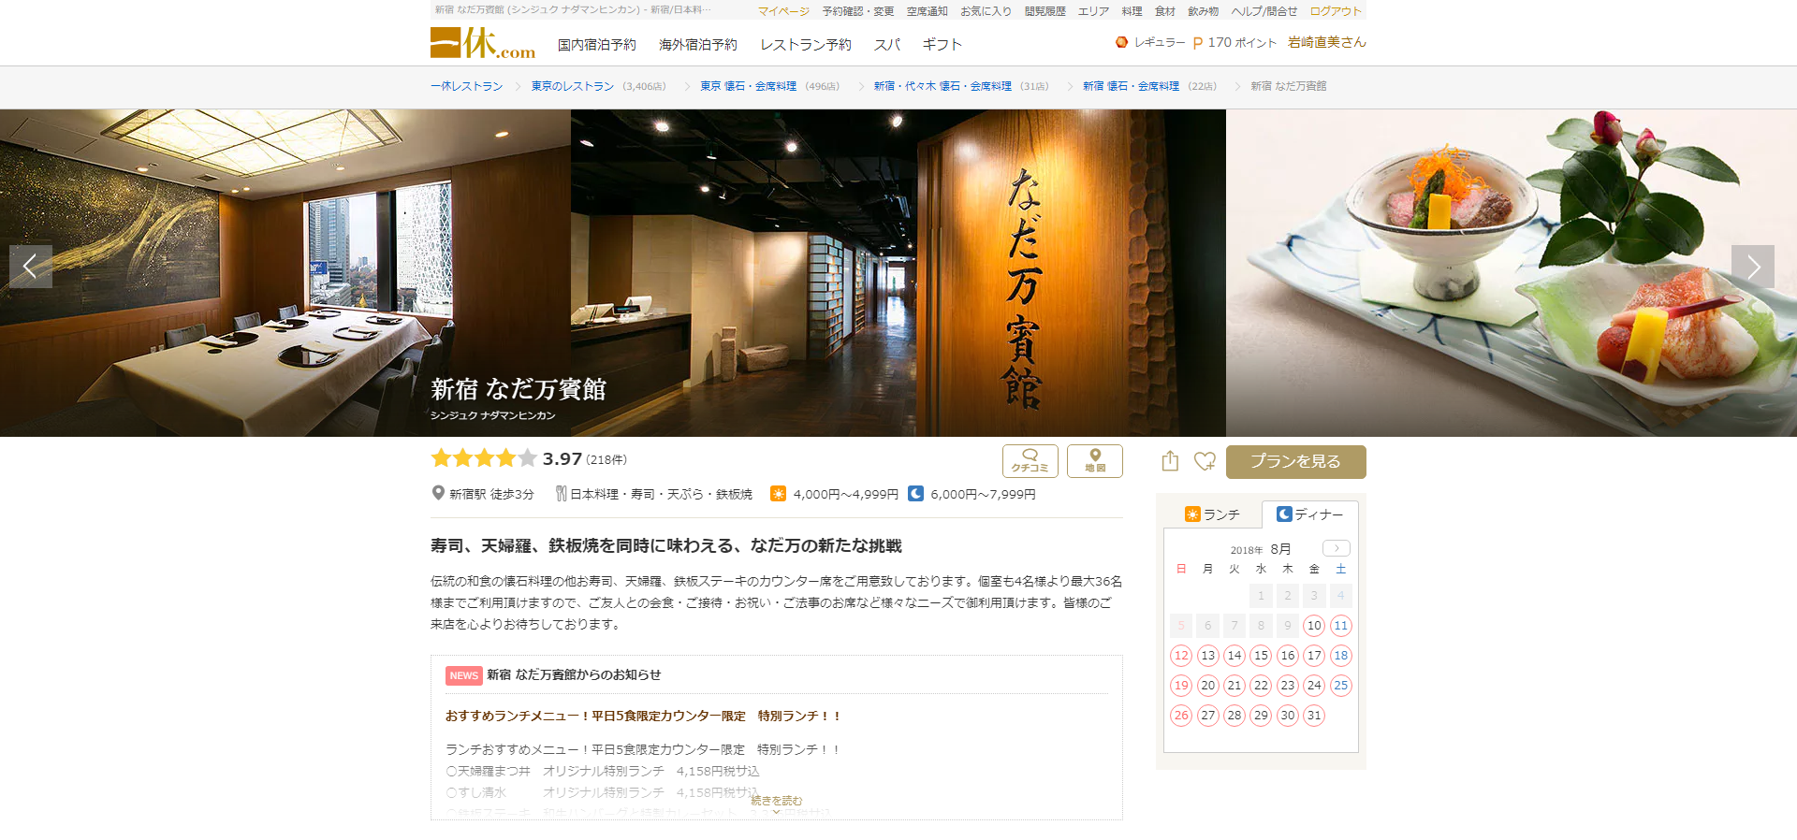Click the NEWS badge
This screenshot has width=1797, height=840.
coord(463,675)
